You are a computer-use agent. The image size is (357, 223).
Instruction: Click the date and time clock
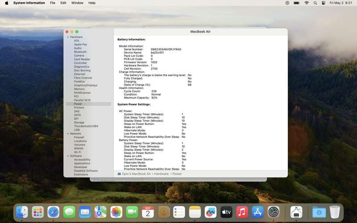(340, 3)
